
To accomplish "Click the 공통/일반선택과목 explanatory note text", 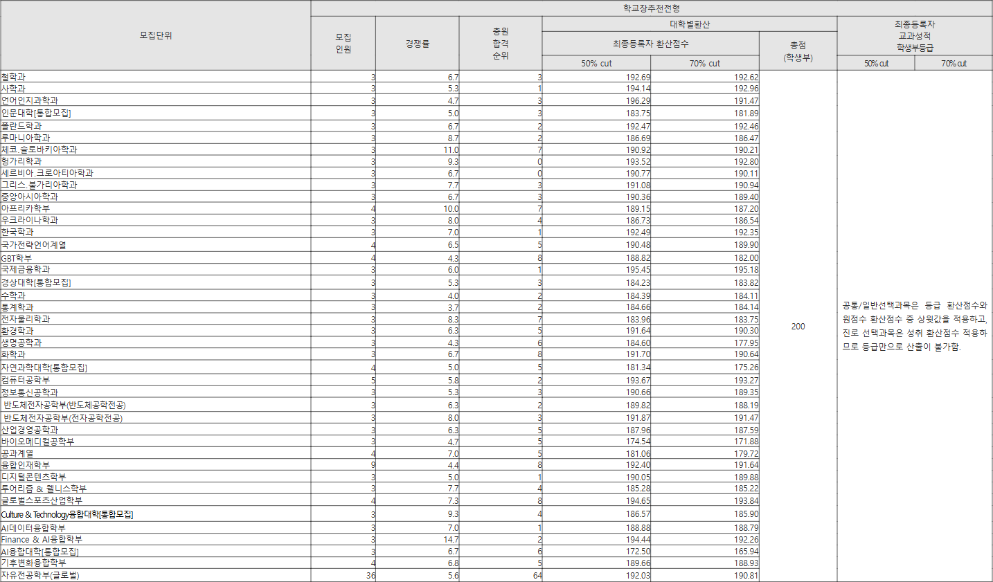I will coord(914,326).
